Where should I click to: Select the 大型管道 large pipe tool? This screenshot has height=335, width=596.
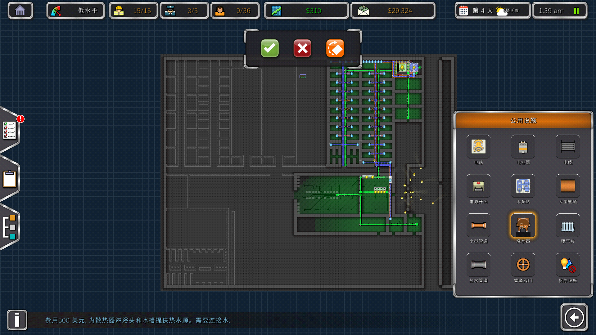click(568, 186)
